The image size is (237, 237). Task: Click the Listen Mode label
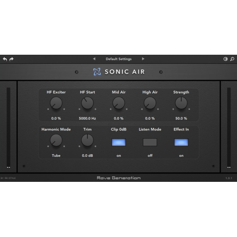(150, 129)
